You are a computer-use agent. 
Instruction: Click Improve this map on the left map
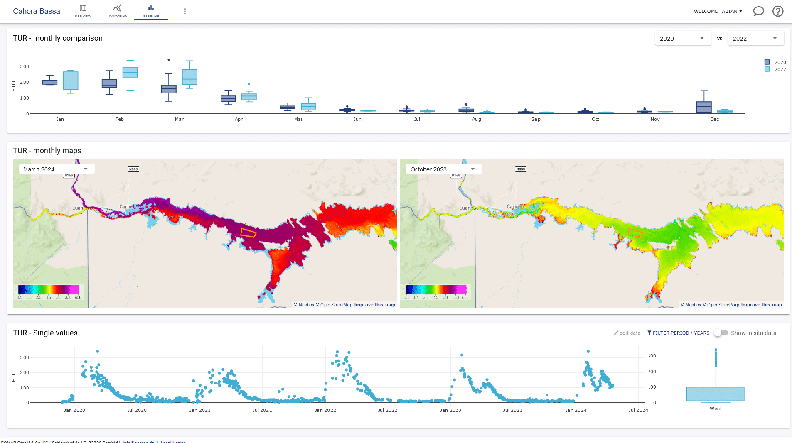click(375, 305)
